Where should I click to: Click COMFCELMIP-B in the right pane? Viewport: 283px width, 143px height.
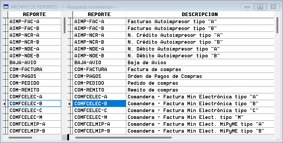coord(99,131)
